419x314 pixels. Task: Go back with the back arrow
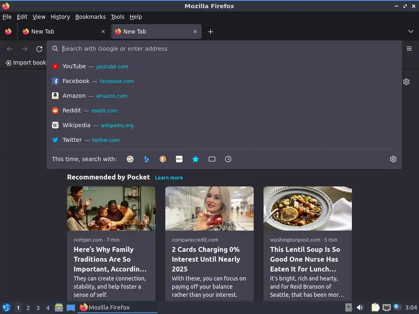click(x=10, y=49)
